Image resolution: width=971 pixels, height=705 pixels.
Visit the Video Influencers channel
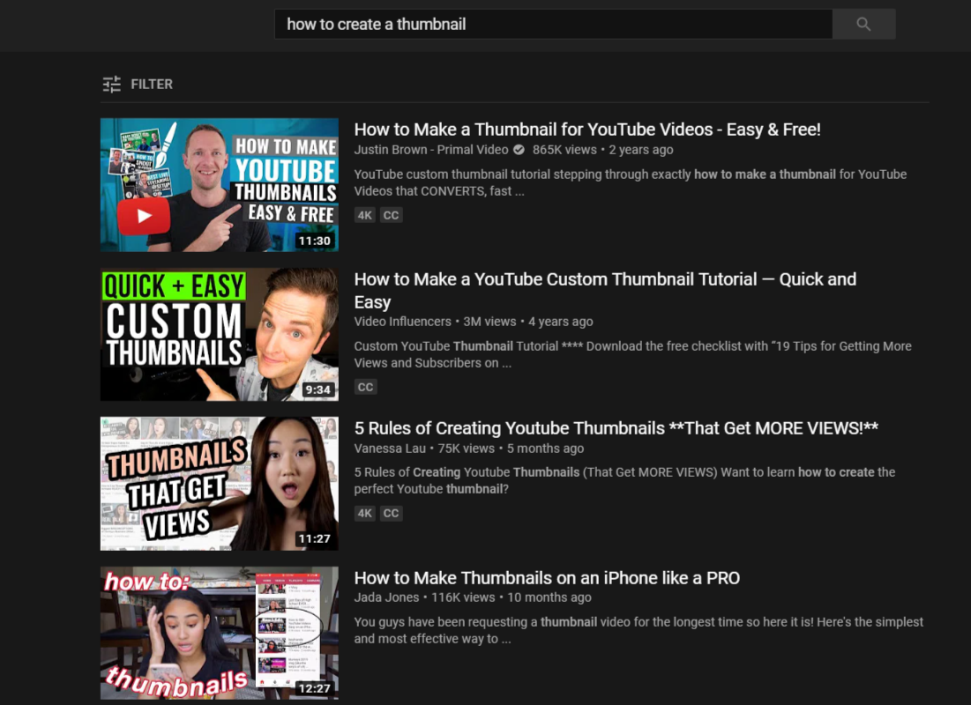coord(402,322)
